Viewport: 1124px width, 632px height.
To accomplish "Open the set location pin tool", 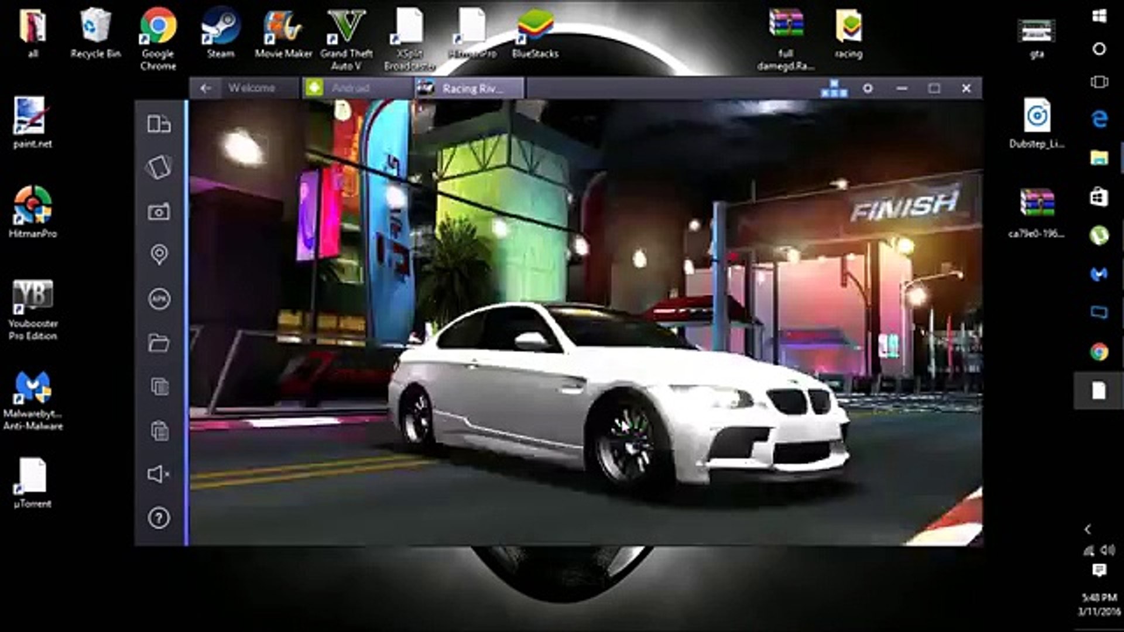I will [159, 255].
